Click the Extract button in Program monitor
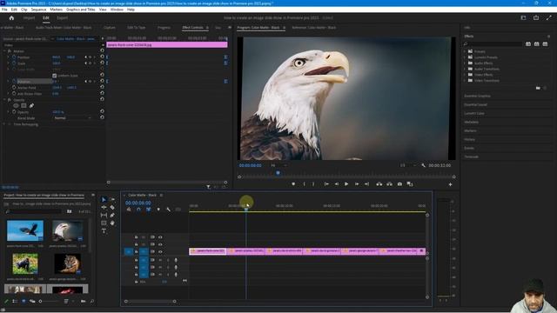Image resolution: width=557 pixels, height=313 pixels. tap(390, 183)
